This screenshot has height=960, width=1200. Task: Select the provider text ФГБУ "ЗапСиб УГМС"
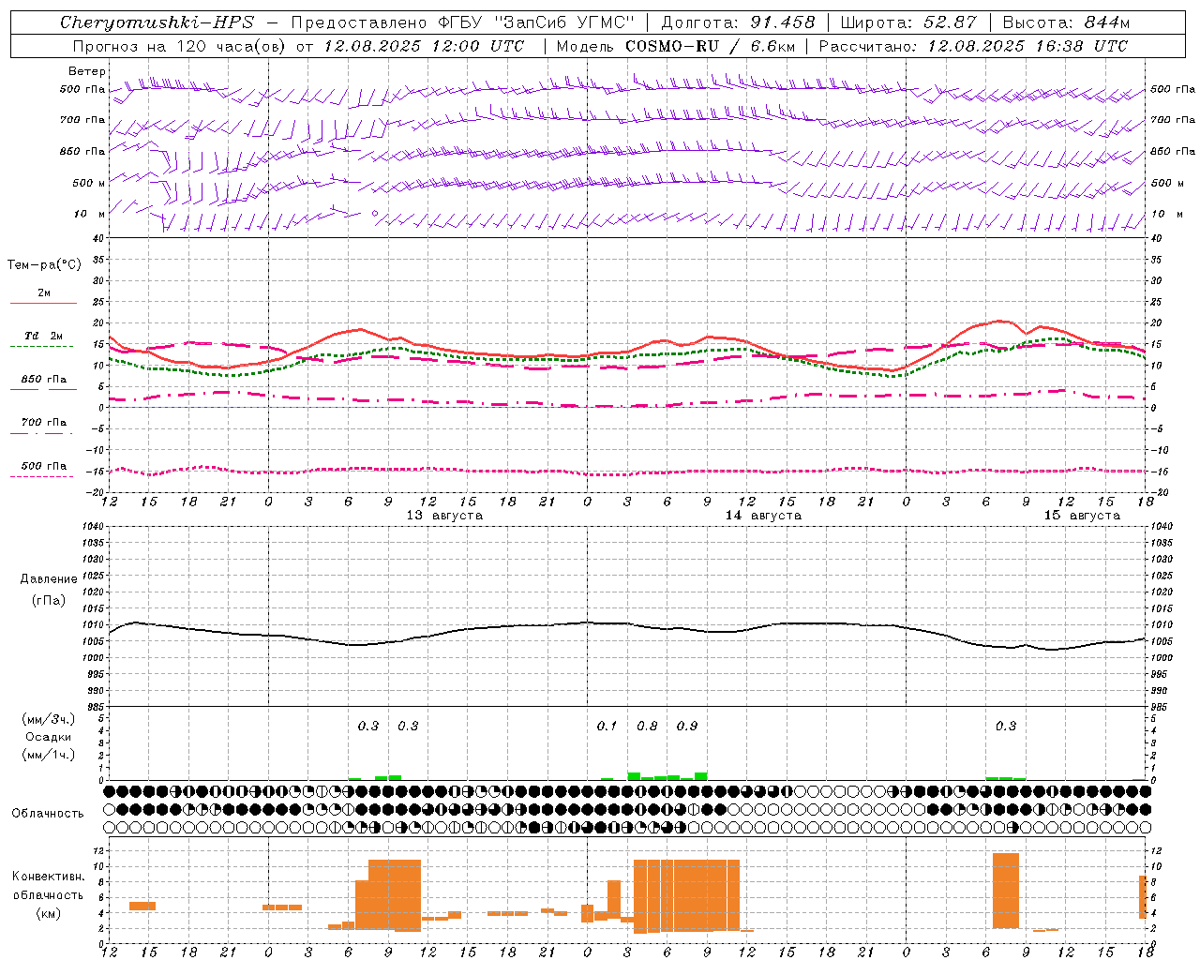point(538,22)
